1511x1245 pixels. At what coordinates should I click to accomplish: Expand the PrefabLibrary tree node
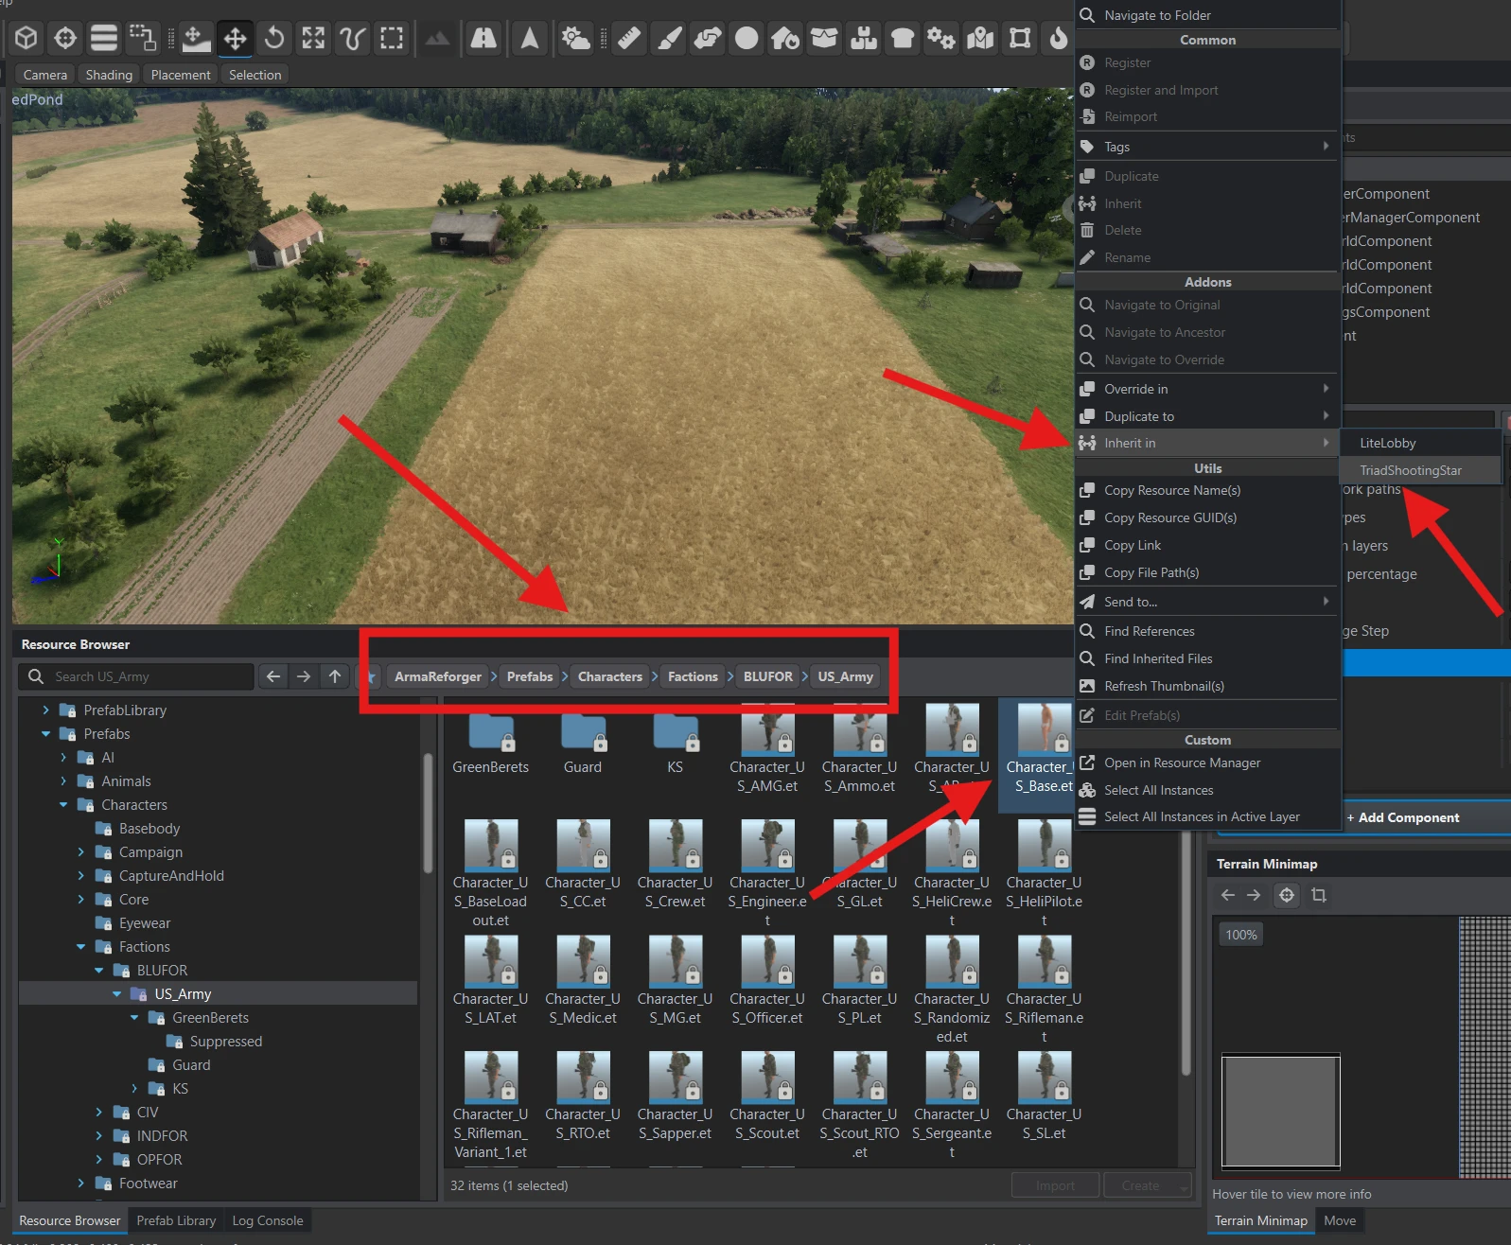pyautogui.click(x=45, y=710)
